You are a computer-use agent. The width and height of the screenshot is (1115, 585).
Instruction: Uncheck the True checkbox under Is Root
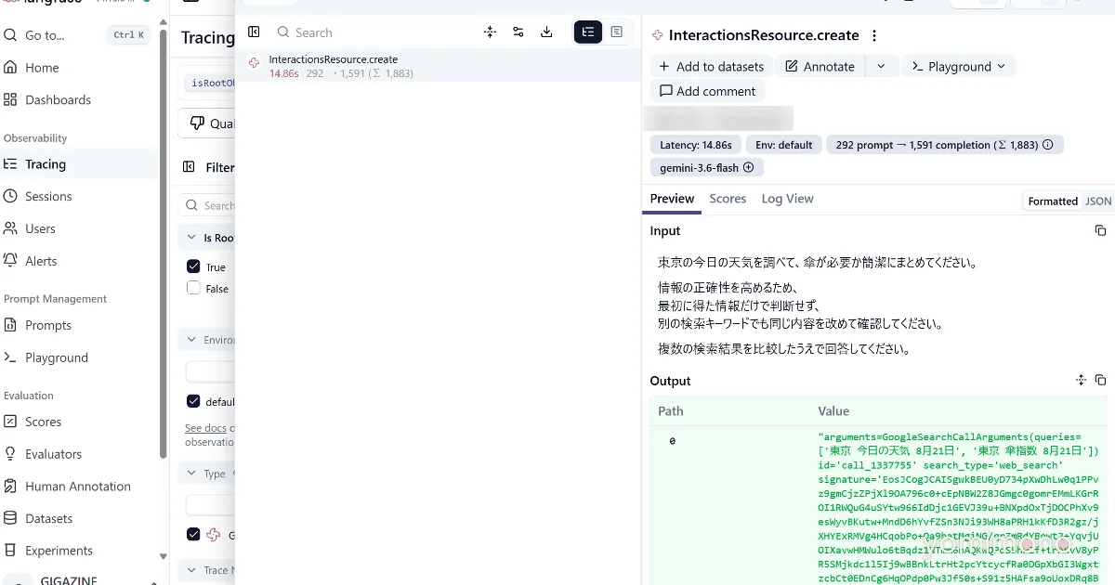point(193,266)
